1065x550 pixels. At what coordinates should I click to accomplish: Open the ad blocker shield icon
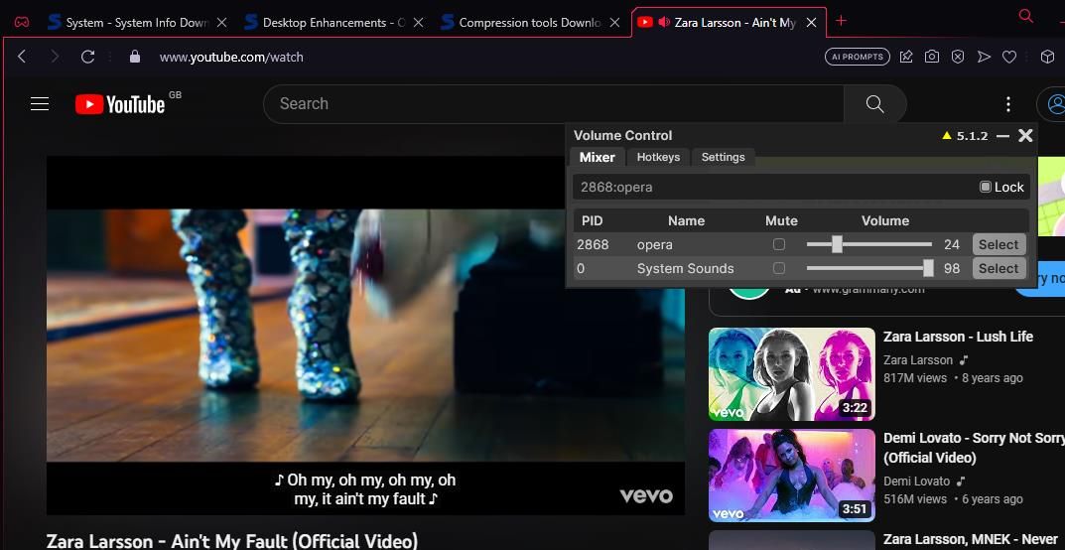(958, 57)
